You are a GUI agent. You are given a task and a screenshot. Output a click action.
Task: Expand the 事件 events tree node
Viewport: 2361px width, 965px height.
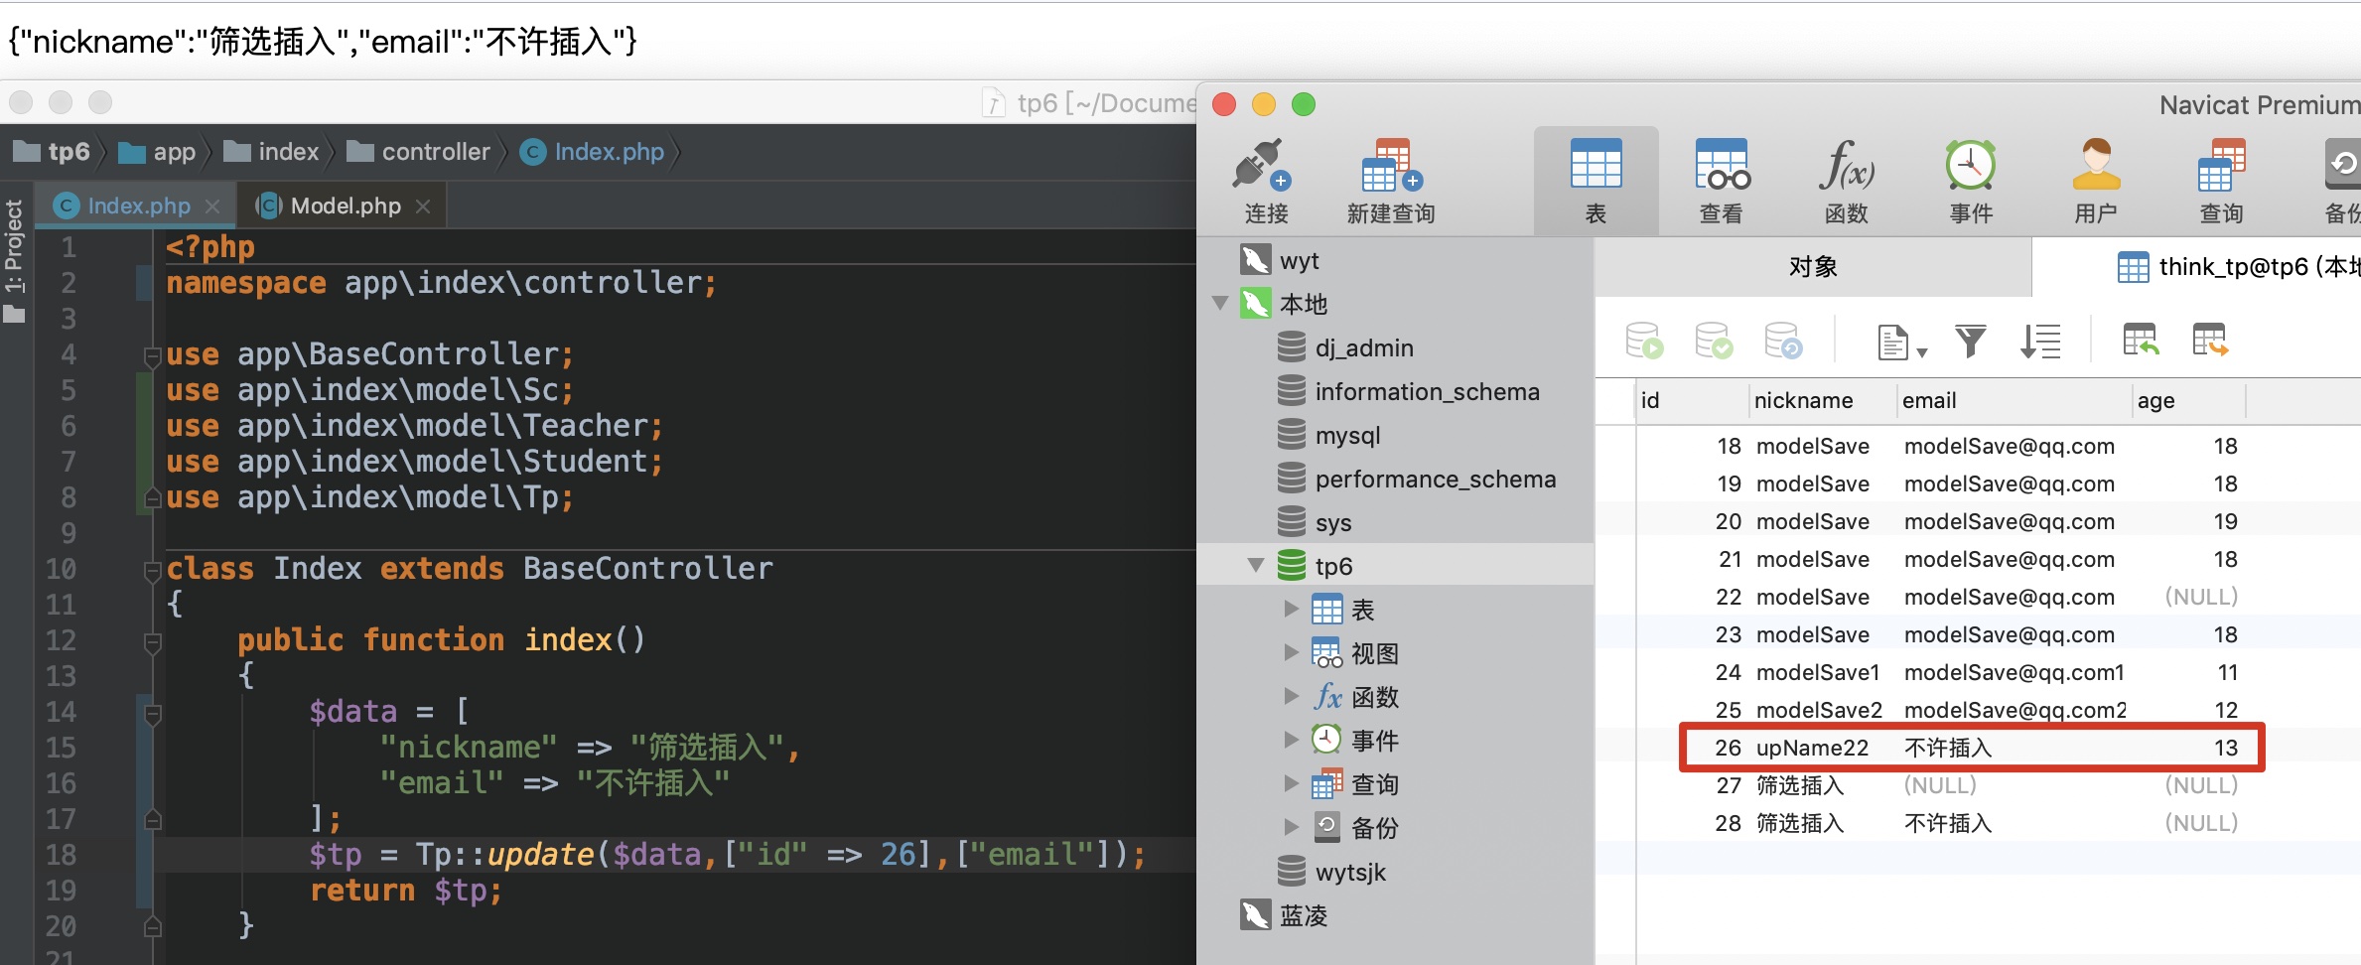[1291, 740]
